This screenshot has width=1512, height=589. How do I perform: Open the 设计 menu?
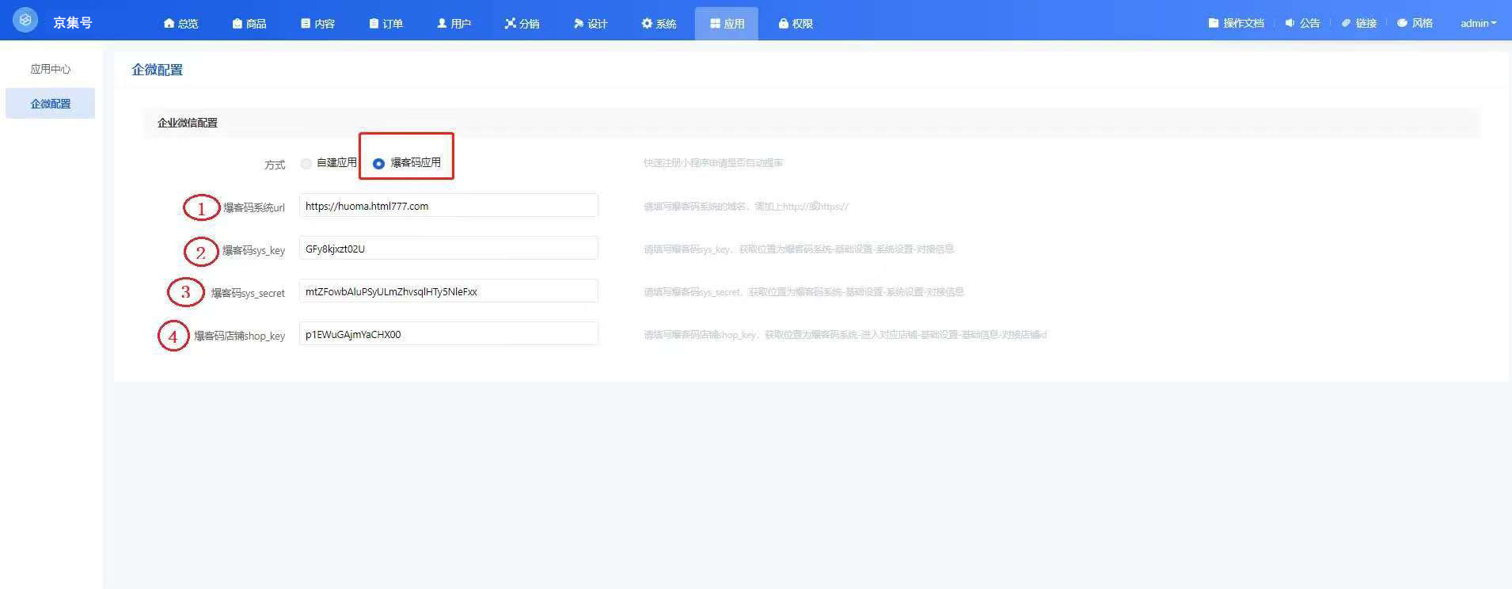(590, 24)
